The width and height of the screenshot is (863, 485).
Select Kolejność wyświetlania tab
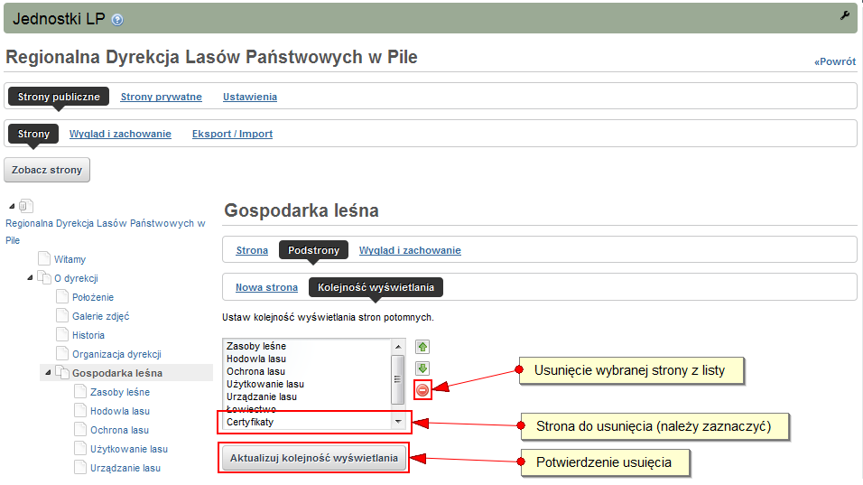coord(376,287)
